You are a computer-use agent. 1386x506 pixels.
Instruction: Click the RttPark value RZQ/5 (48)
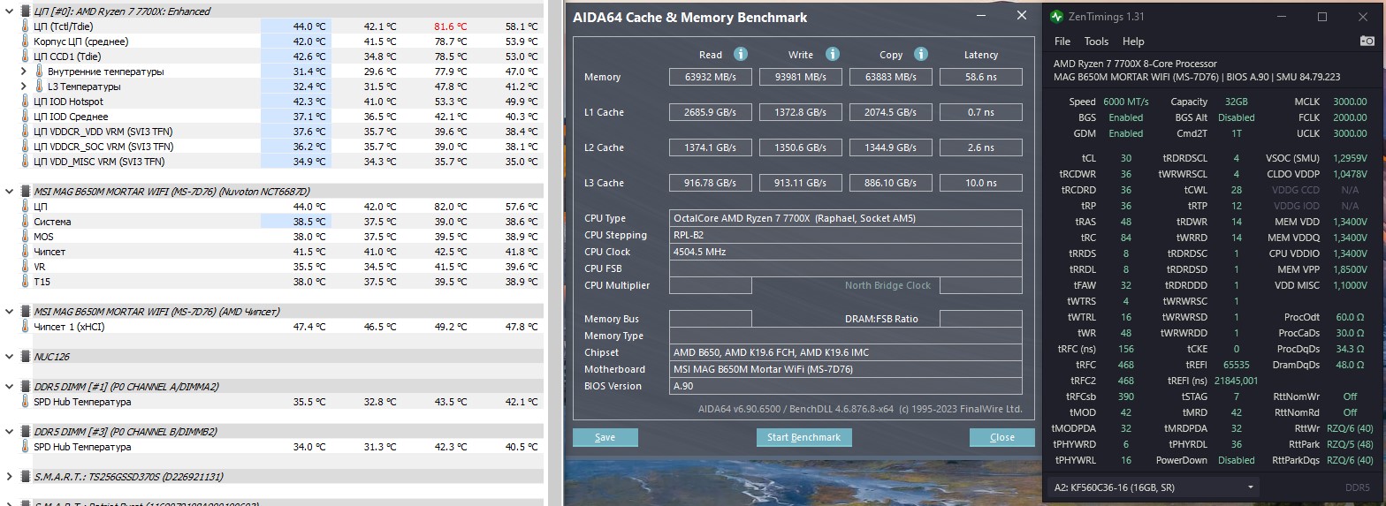[x=1349, y=444]
